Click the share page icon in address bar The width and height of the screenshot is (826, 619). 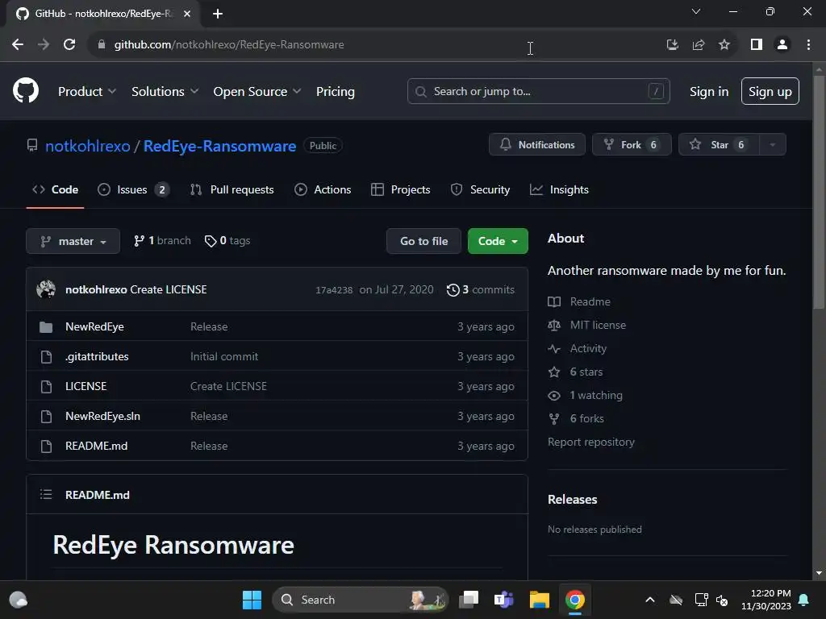click(x=699, y=45)
